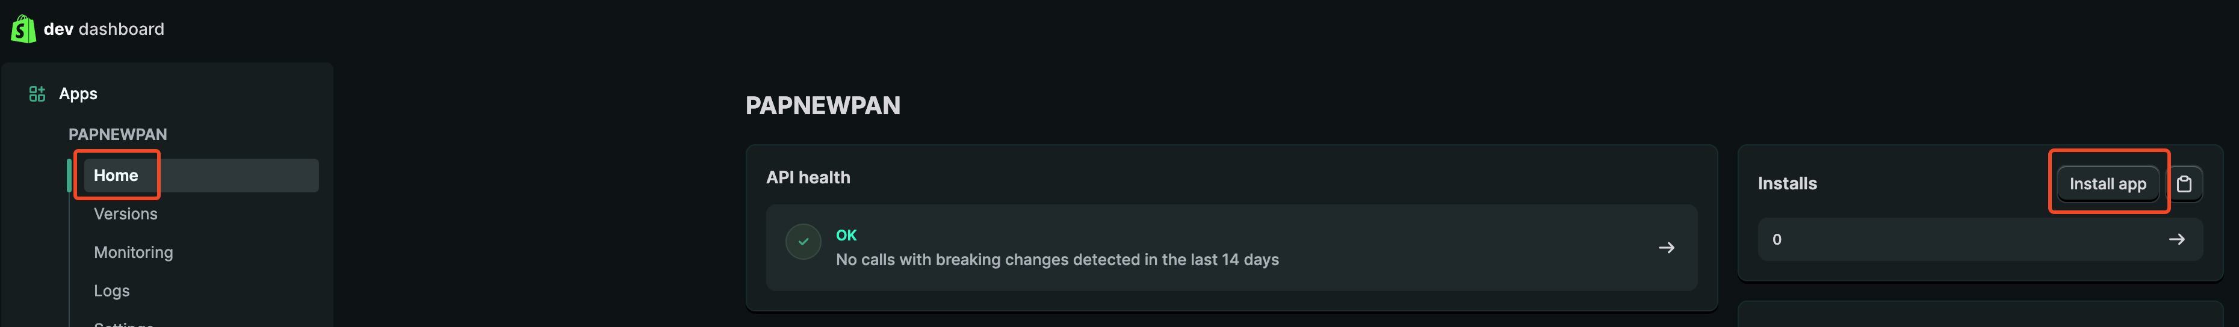The image size is (2239, 327).
Task: Open the Home page in sidebar
Action: (116, 175)
